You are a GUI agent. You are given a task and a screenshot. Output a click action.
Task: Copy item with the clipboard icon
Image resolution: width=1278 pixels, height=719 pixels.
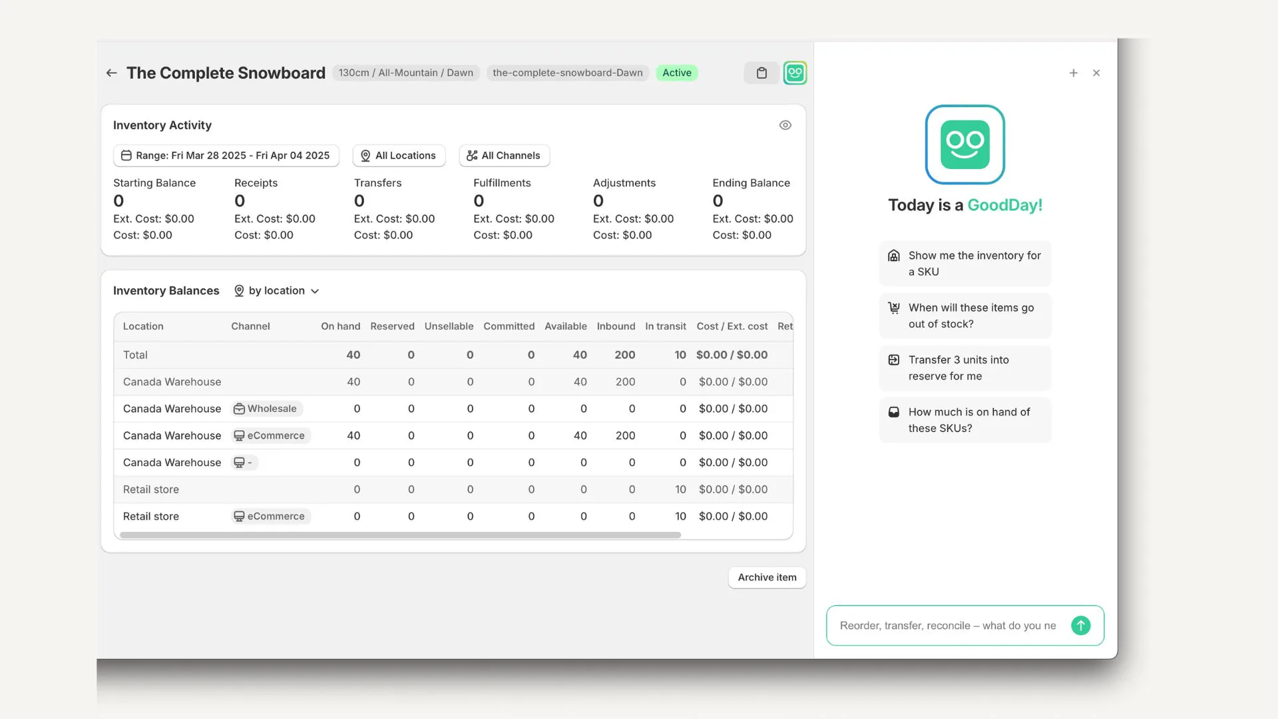pyautogui.click(x=761, y=73)
